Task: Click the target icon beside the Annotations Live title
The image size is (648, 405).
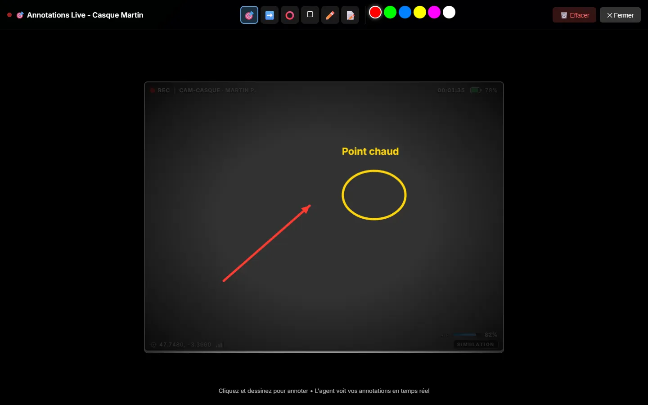Action: click(x=20, y=15)
